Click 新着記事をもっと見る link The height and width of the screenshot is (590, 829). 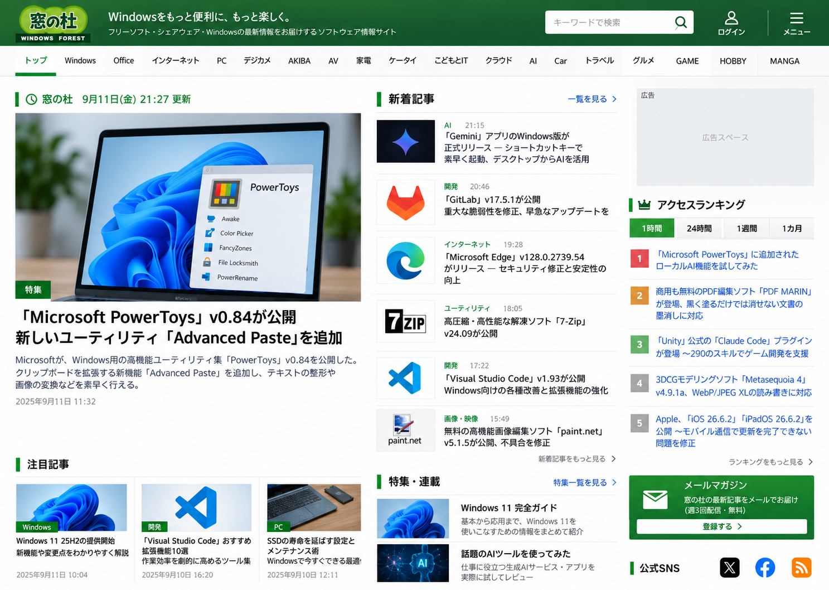click(577, 458)
